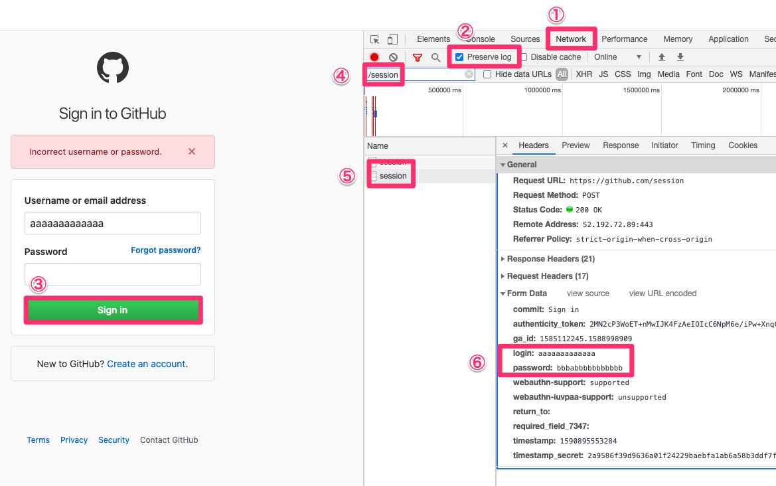Focus the Password input field
The image size is (776, 486).
tap(113, 274)
